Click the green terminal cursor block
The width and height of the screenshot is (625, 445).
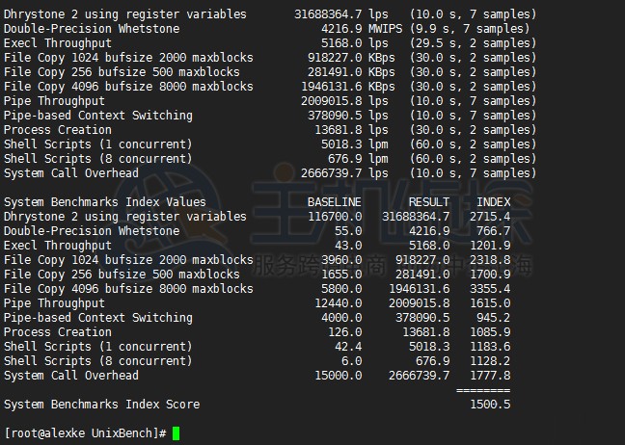click(x=176, y=433)
